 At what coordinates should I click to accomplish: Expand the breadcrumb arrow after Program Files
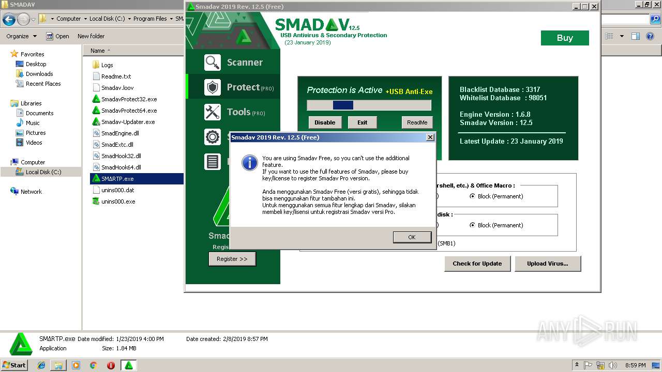click(171, 19)
